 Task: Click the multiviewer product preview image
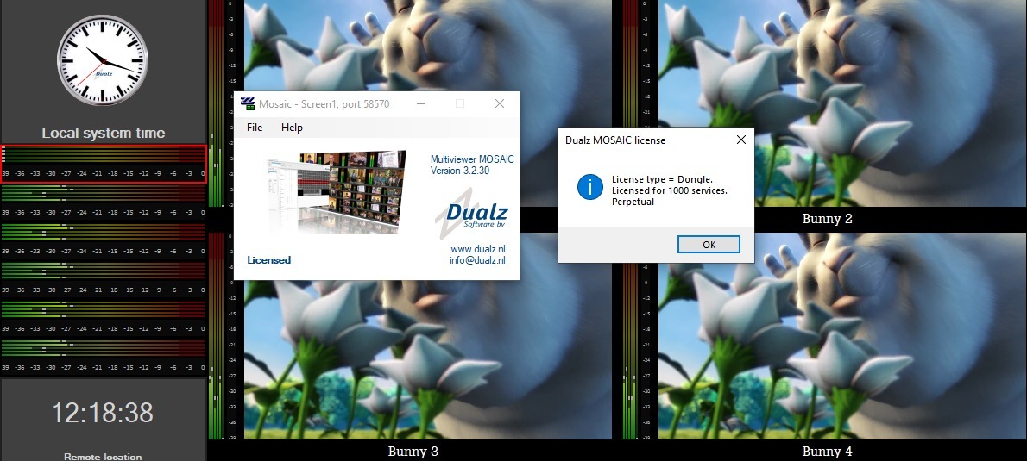337,192
